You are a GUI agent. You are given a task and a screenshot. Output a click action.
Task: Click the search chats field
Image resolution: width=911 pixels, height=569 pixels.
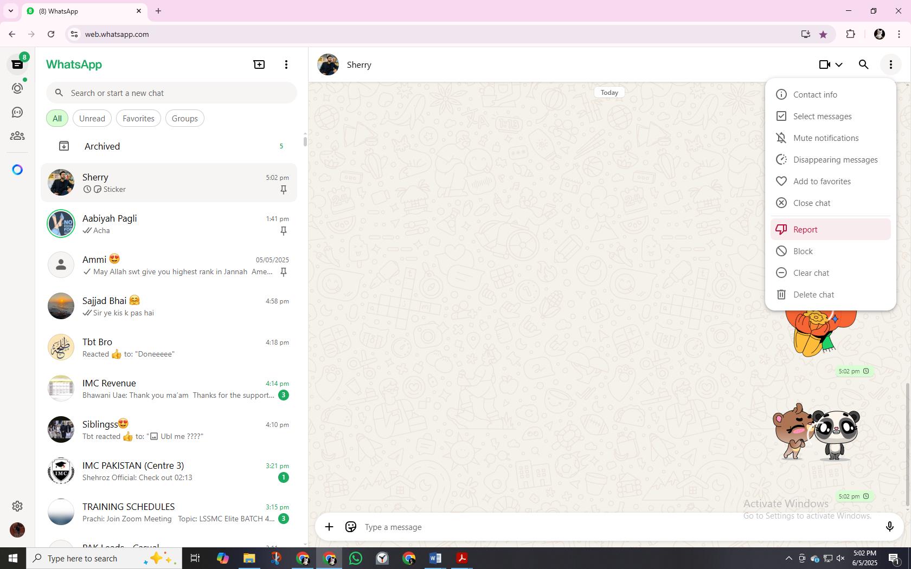click(171, 93)
